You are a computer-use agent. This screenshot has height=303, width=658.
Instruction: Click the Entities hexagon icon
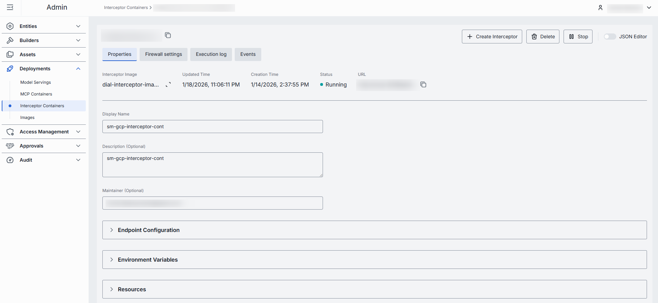[x=10, y=26]
